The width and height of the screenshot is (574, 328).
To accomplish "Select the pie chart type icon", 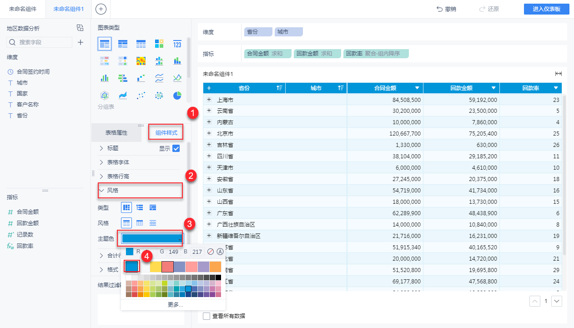I will pos(177,96).
